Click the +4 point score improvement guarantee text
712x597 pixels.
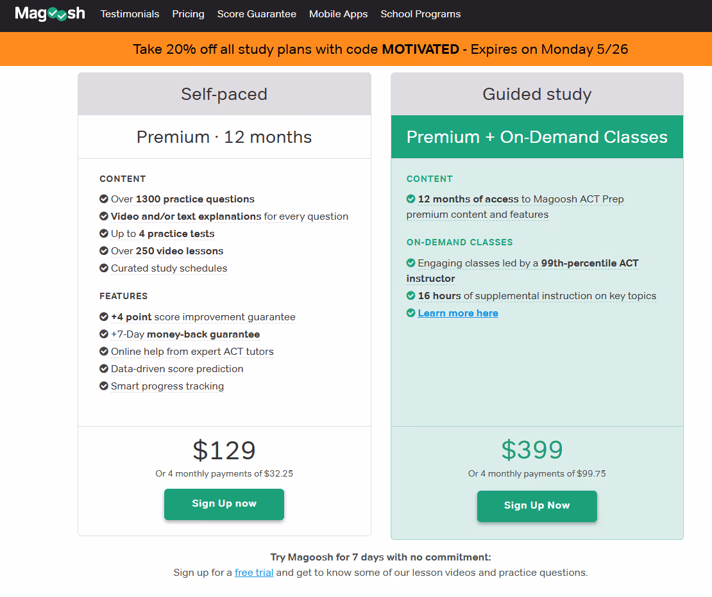[203, 317]
